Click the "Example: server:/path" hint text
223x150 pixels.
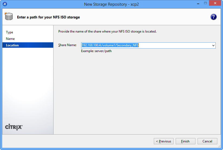[x=96, y=51]
